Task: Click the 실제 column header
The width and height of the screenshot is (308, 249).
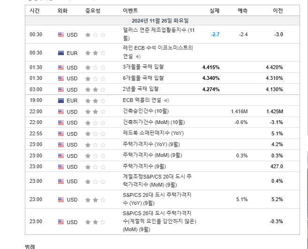Action: click(215, 10)
